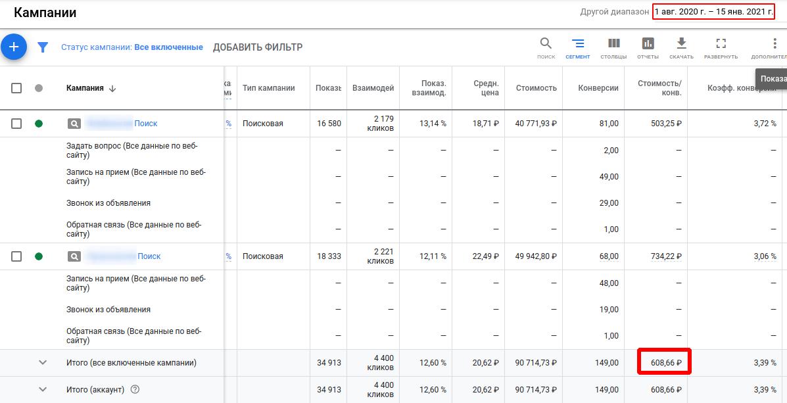Open the Отчеты reports icon

648,48
